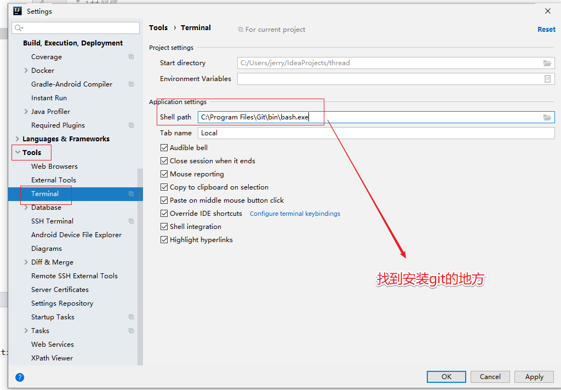Click the project-level icon beside Tasks
561x390 pixels.
click(x=131, y=331)
